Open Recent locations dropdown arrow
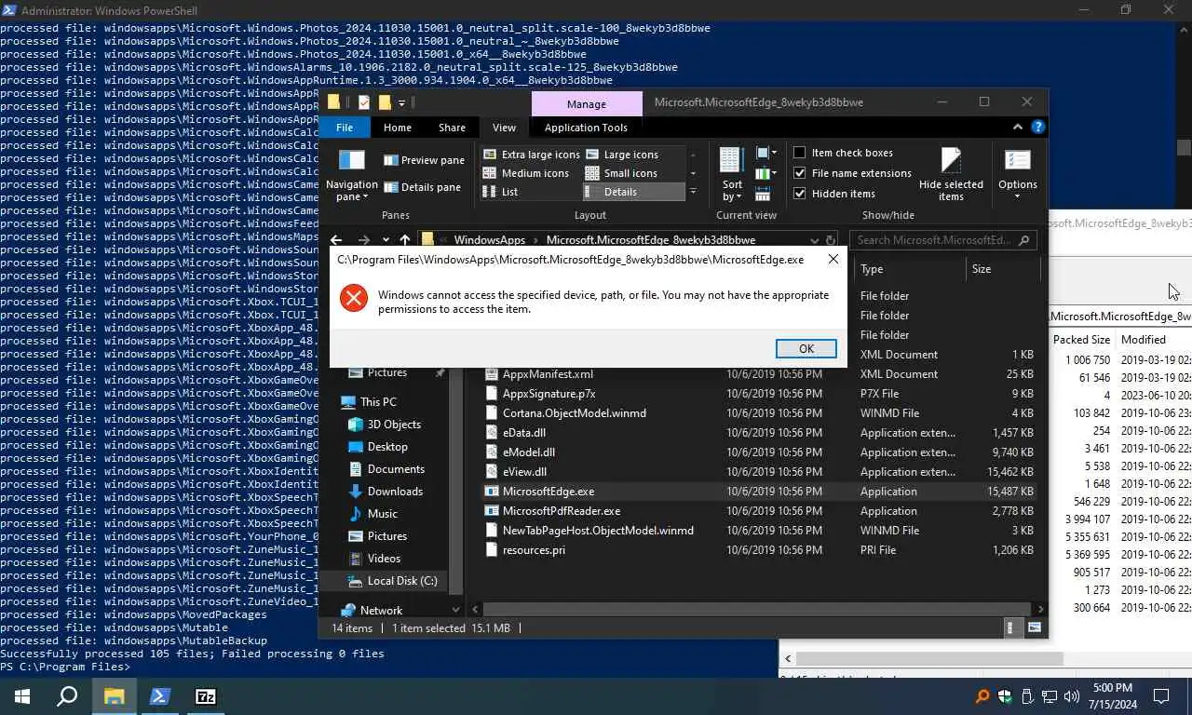This screenshot has width=1192, height=715. pyautogui.click(x=386, y=240)
